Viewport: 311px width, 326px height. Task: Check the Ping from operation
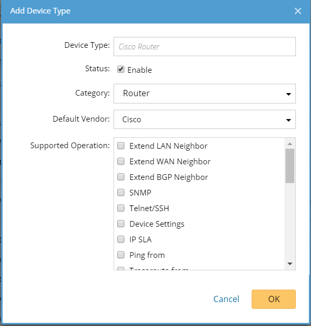[x=121, y=255]
